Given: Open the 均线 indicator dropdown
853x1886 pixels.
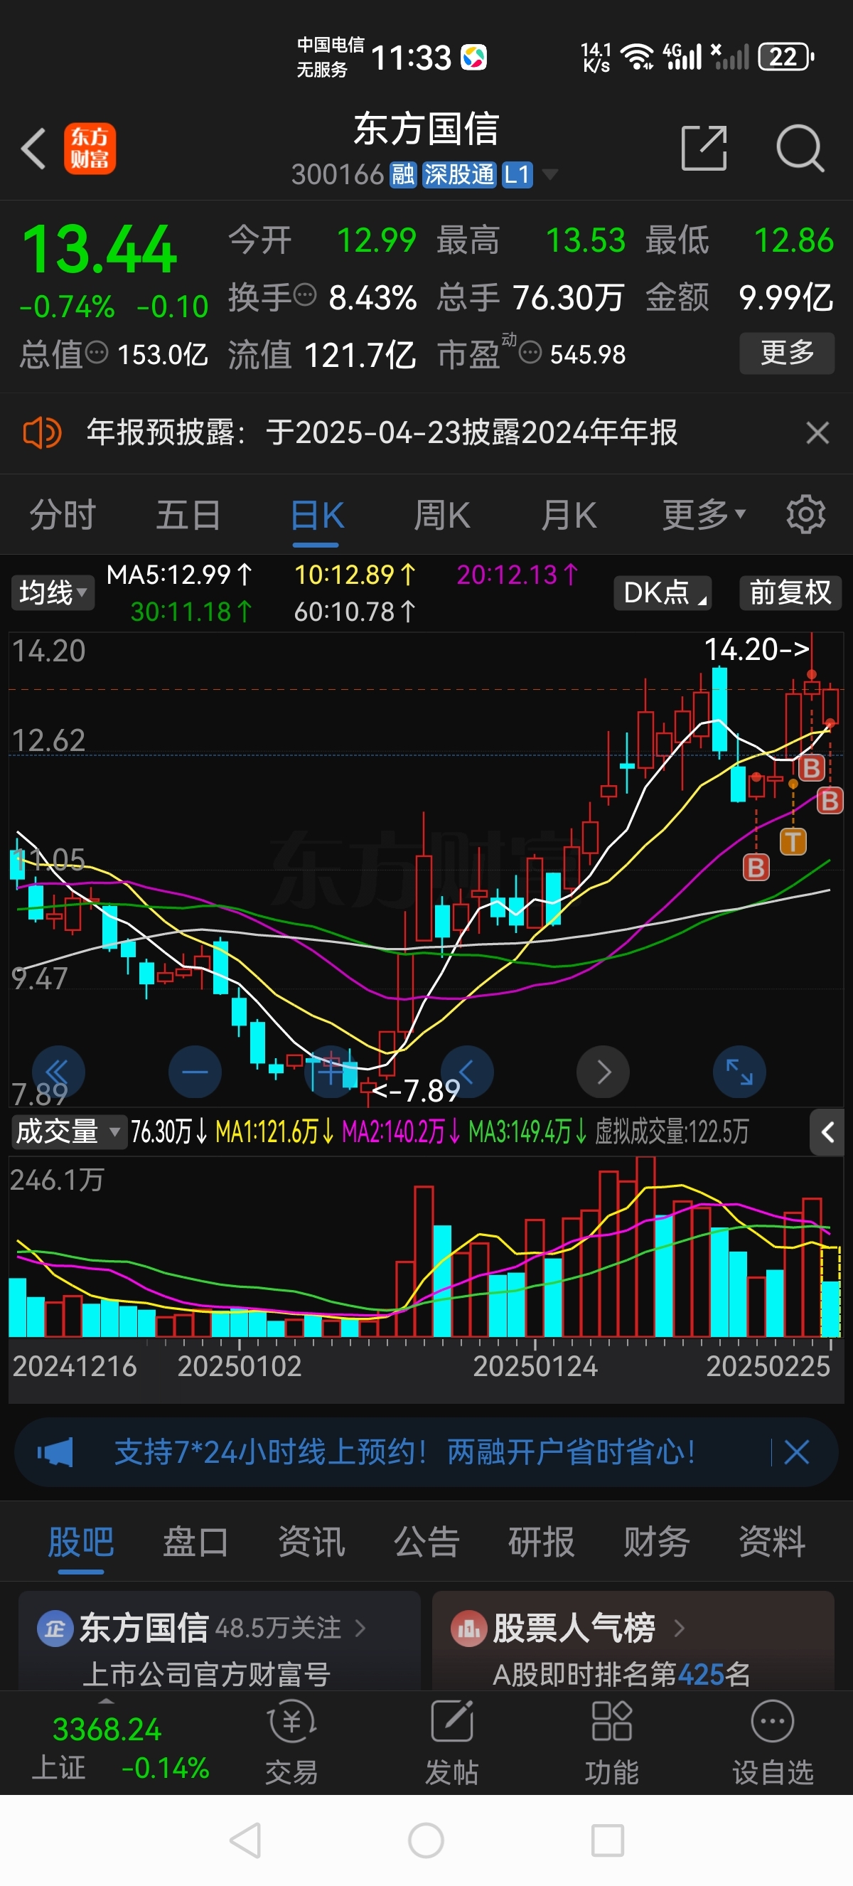Looking at the screenshot, I should [x=52, y=592].
